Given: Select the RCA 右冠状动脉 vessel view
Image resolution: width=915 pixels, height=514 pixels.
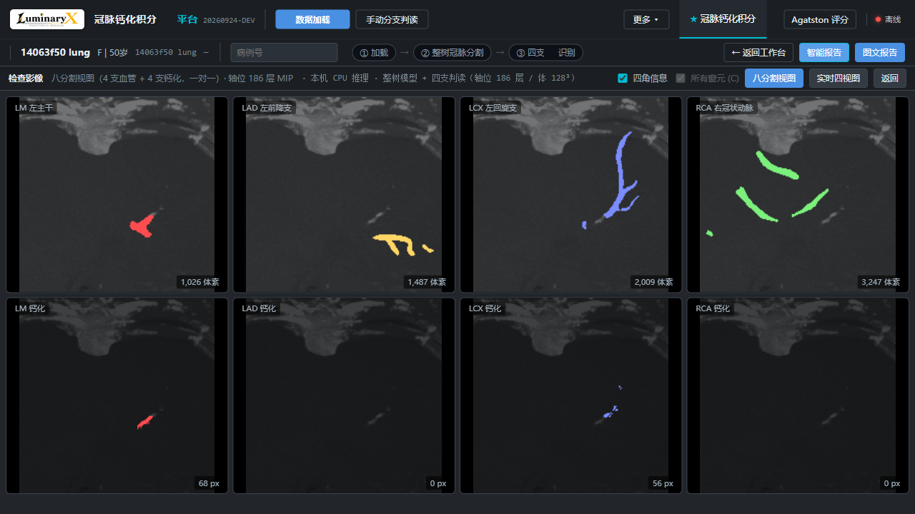Looking at the screenshot, I should [798, 195].
